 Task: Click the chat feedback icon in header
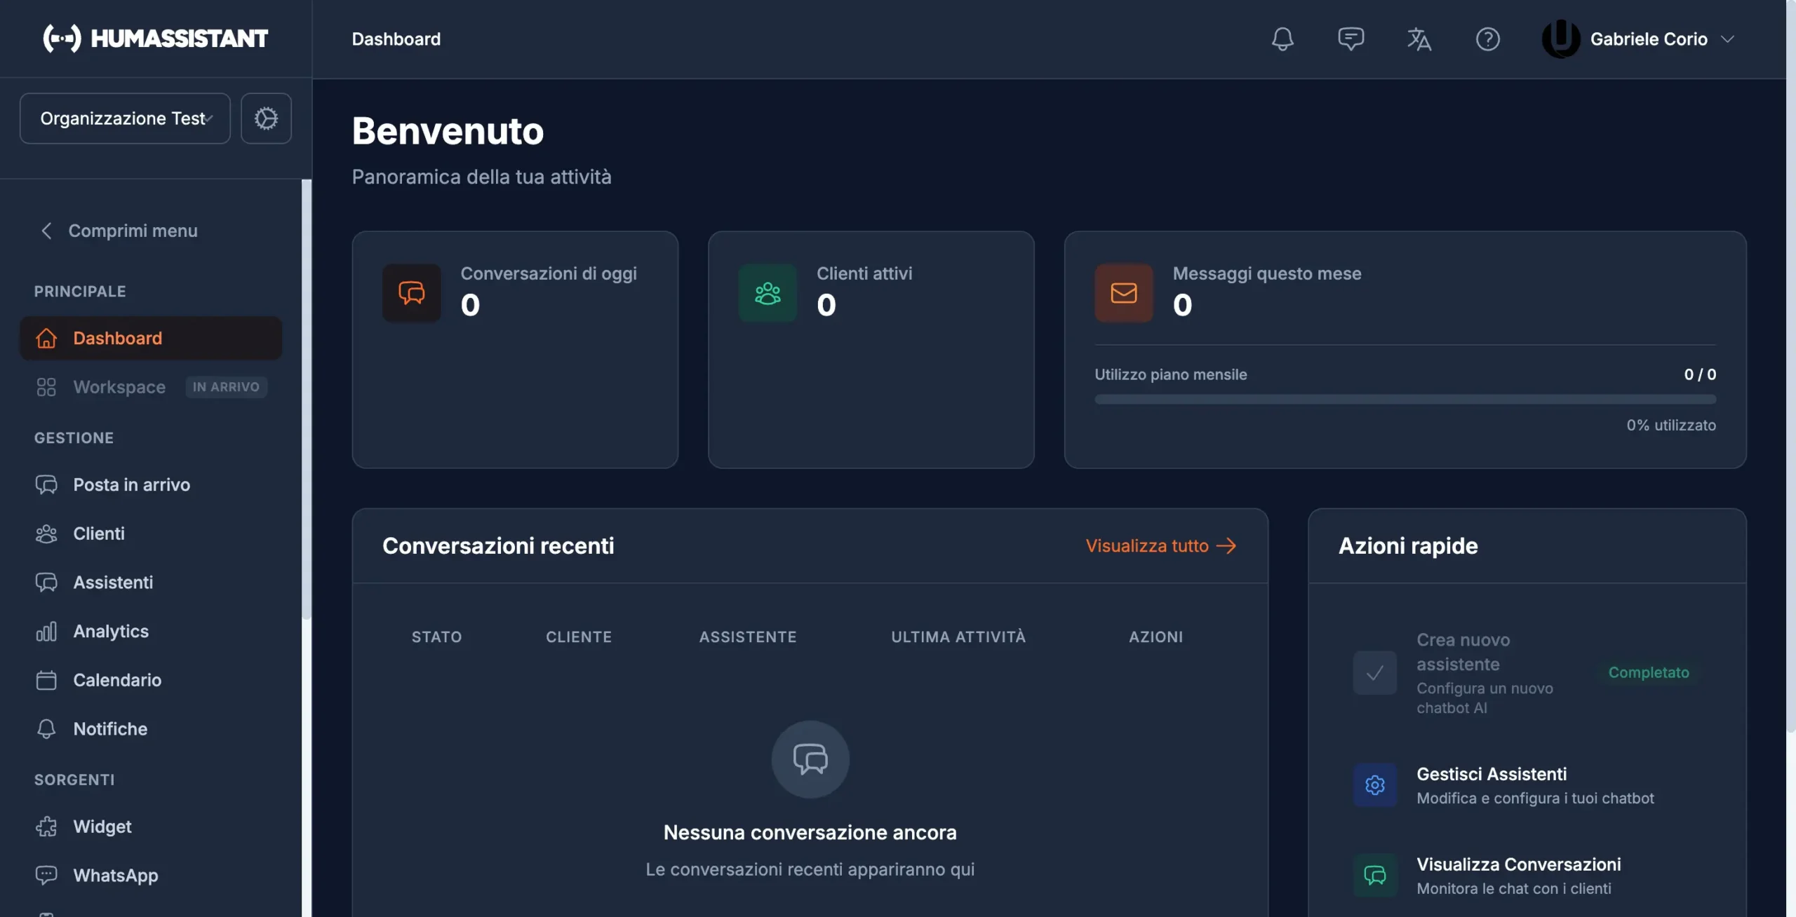click(1351, 39)
